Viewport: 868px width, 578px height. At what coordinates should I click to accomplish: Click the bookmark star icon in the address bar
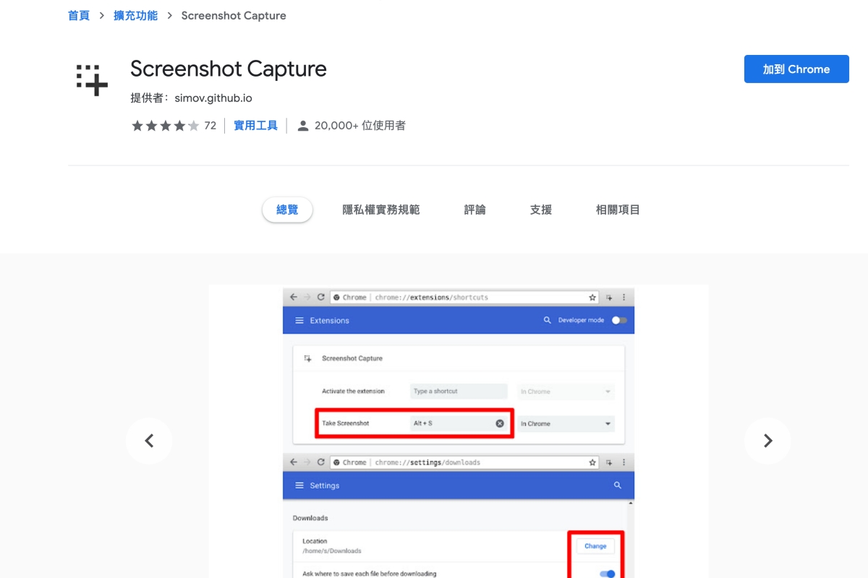[592, 297]
